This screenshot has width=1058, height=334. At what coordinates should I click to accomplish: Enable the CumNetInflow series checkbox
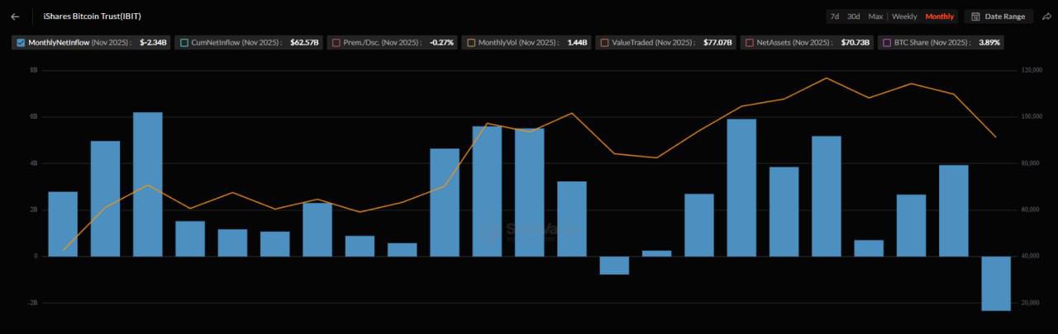(183, 42)
